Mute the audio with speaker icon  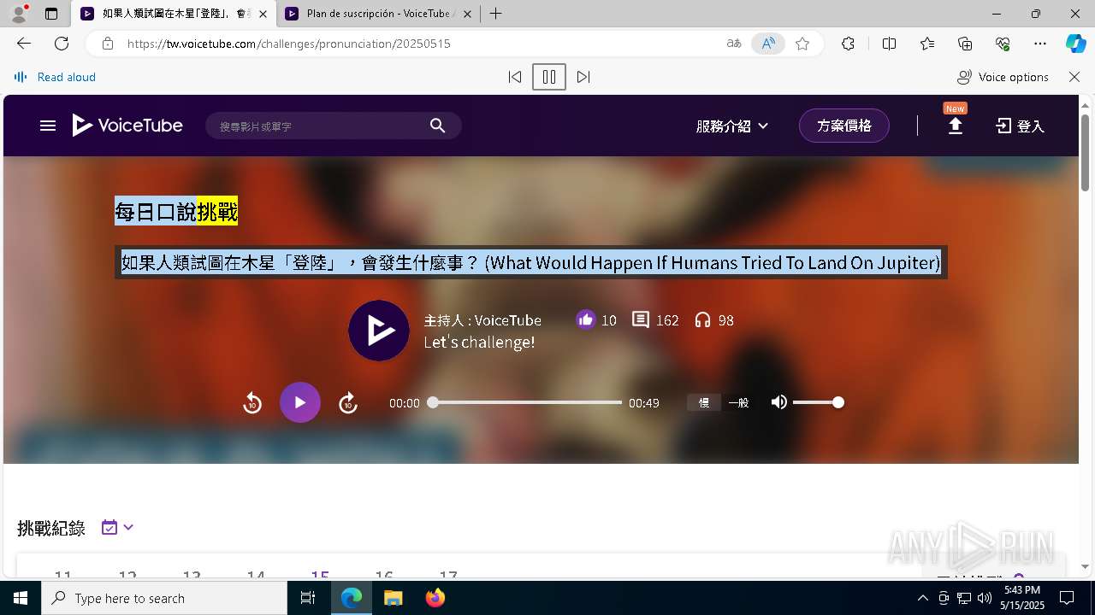(778, 402)
